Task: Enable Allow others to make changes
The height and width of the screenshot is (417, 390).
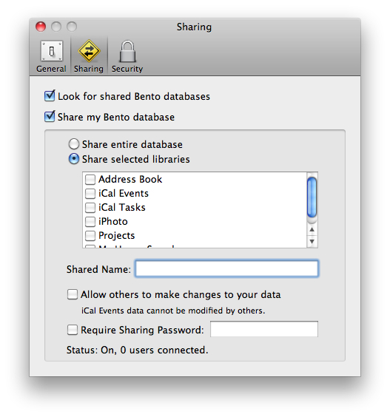Action: 72,295
